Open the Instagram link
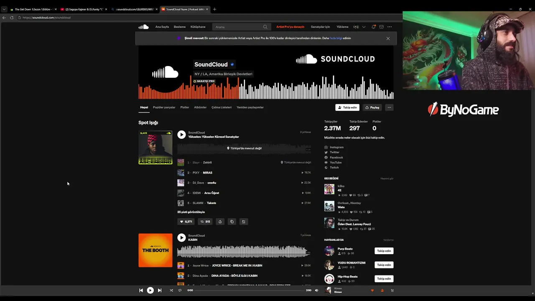The image size is (535, 301). (336, 147)
